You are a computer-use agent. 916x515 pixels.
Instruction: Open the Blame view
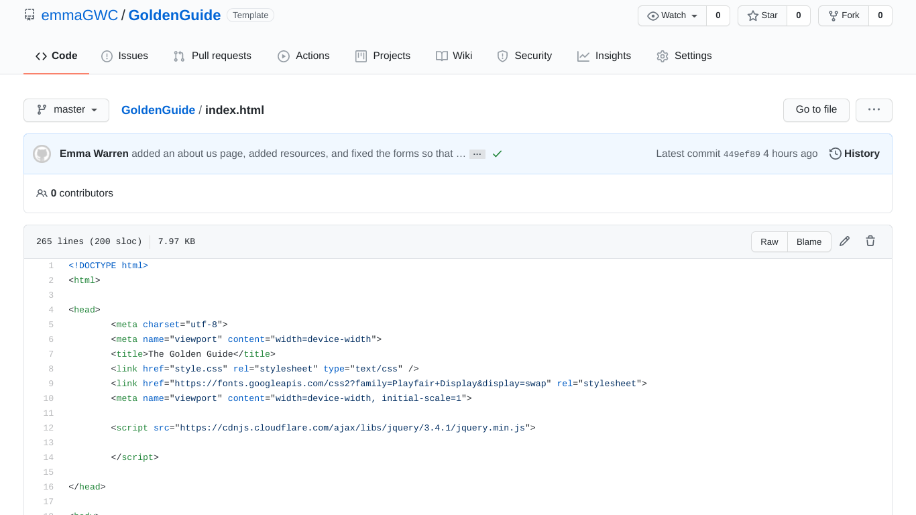click(x=809, y=241)
